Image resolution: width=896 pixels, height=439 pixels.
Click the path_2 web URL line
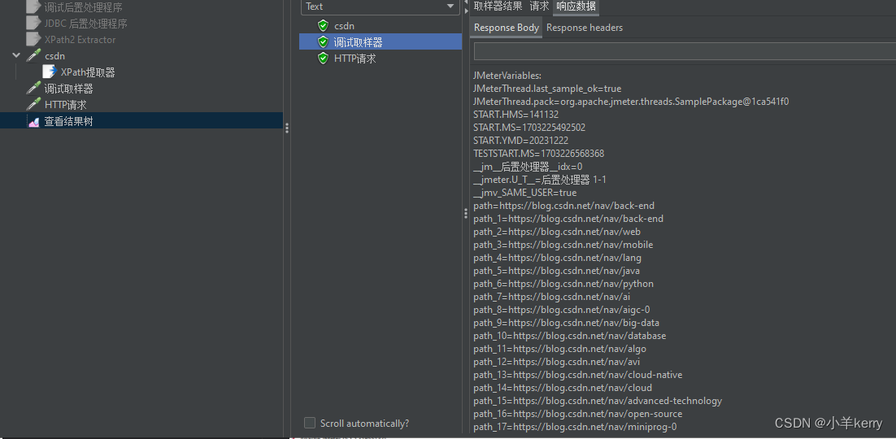pyautogui.click(x=557, y=232)
